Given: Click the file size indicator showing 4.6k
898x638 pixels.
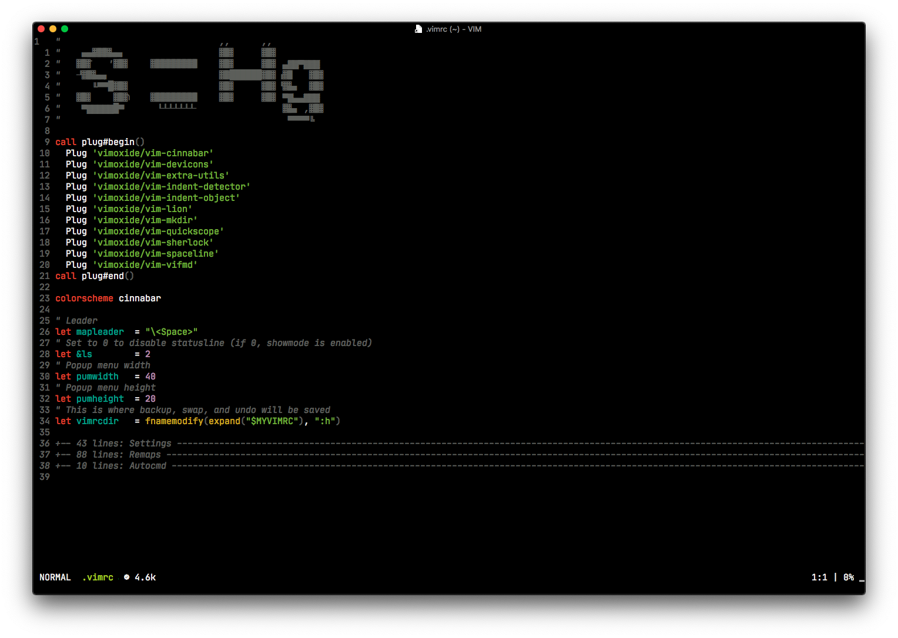Looking at the screenshot, I should 144,577.
